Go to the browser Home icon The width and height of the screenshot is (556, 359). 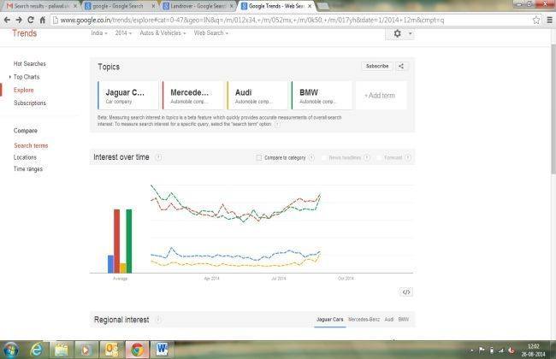coord(43,21)
